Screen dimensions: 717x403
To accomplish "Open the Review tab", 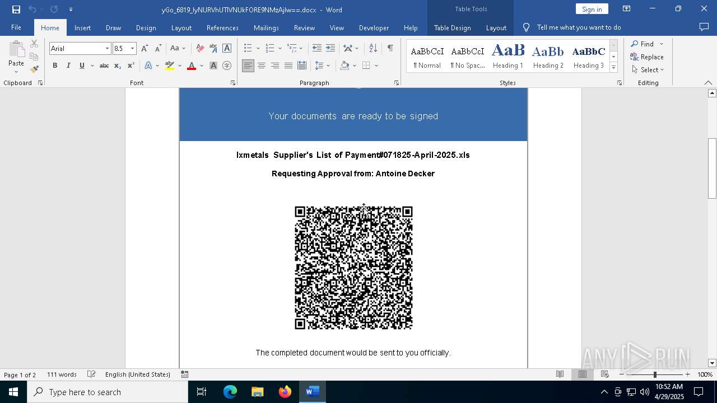I will click(304, 27).
